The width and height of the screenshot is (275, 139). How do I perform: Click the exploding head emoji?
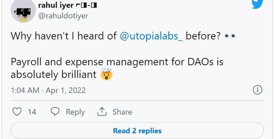coord(107,74)
